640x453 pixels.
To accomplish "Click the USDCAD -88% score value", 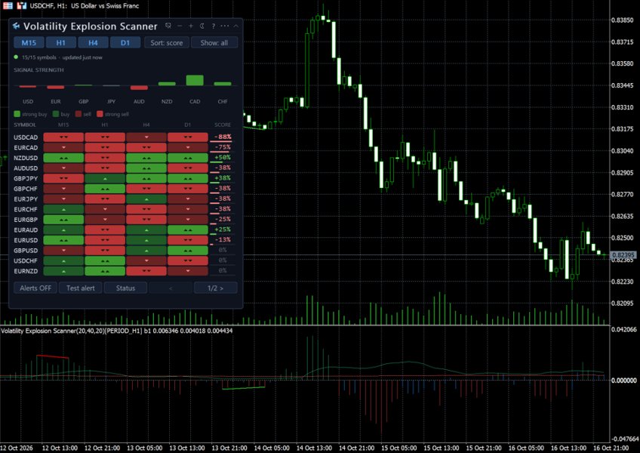I will point(223,137).
